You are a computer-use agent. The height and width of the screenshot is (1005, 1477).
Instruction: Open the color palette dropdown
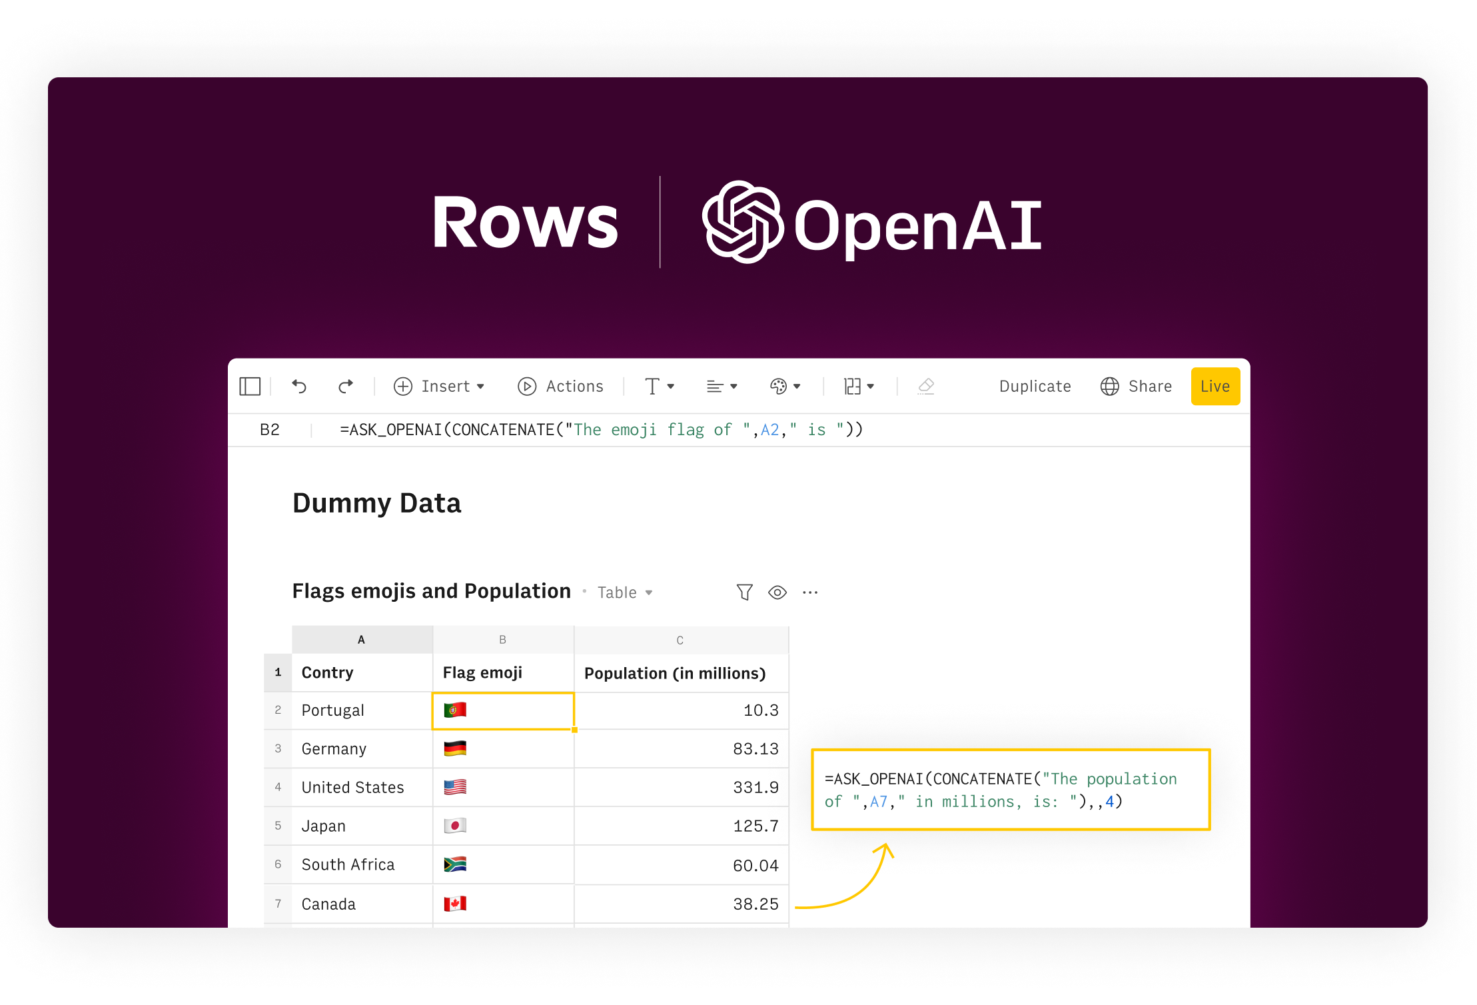785,387
